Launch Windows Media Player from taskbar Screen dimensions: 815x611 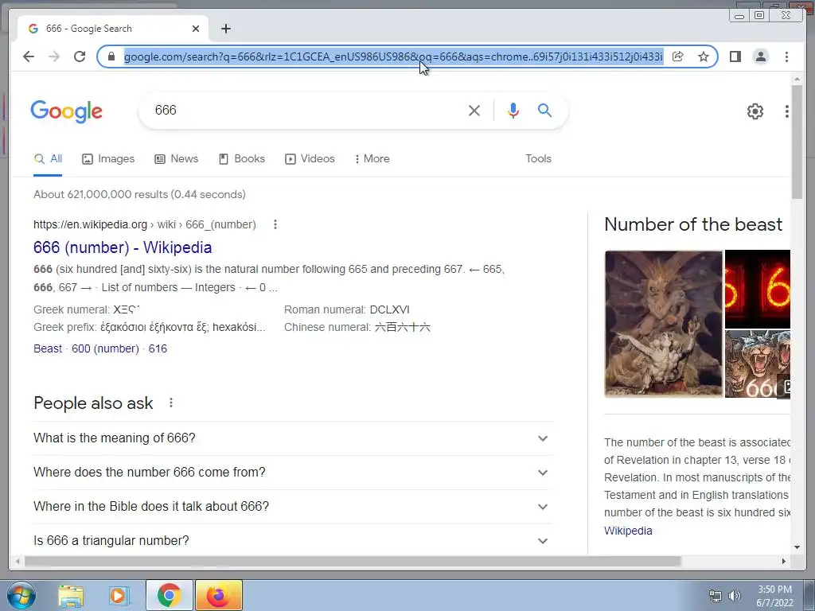[119, 596]
